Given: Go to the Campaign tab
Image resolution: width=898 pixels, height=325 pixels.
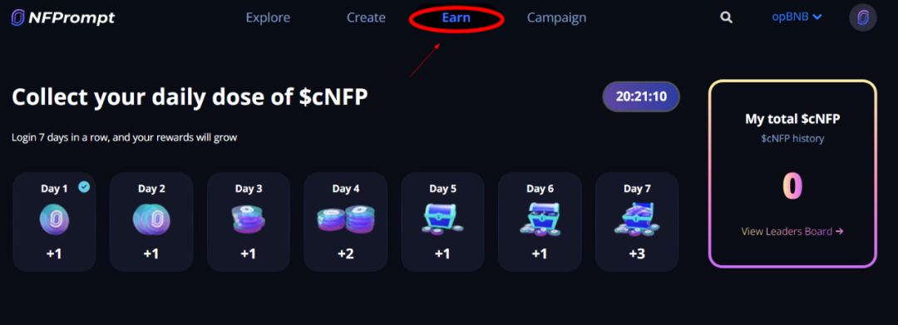Looking at the screenshot, I should point(556,17).
